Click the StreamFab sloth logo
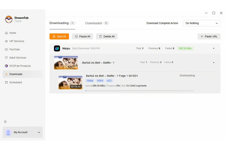The height and width of the screenshot is (150, 225). point(9,19)
